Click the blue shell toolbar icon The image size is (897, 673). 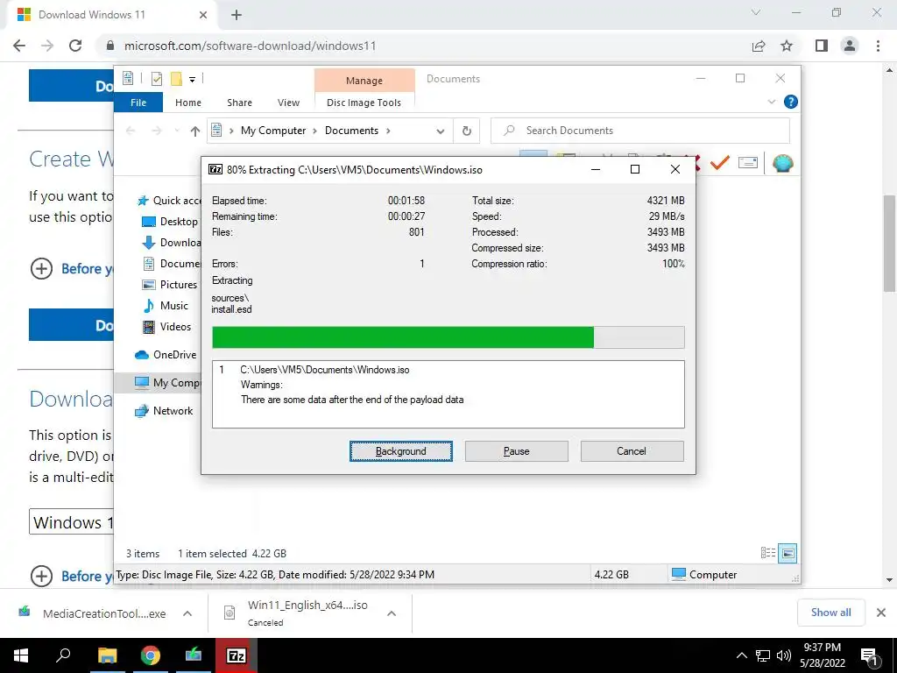point(782,163)
